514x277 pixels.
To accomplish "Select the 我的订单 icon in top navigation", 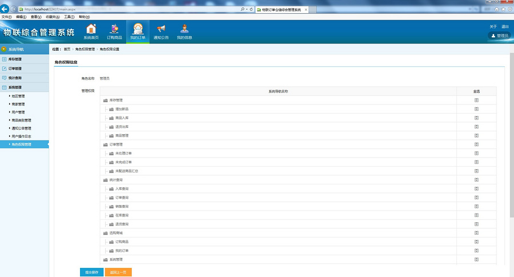I will pyautogui.click(x=138, y=29).
